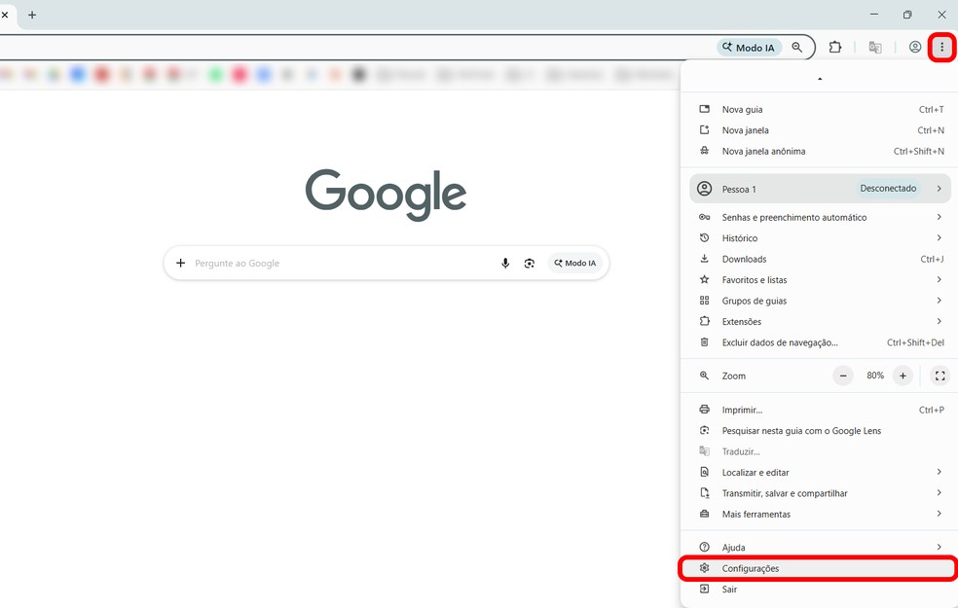Viewport: 958px width, 608px height.
Task: Click the trash icon beside Excluir dados
Action: 705,341
